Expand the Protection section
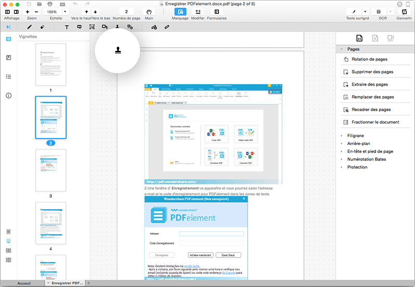 click(x=341, y=167)
